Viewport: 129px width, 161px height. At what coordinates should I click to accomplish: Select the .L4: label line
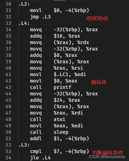click(24, 23)
